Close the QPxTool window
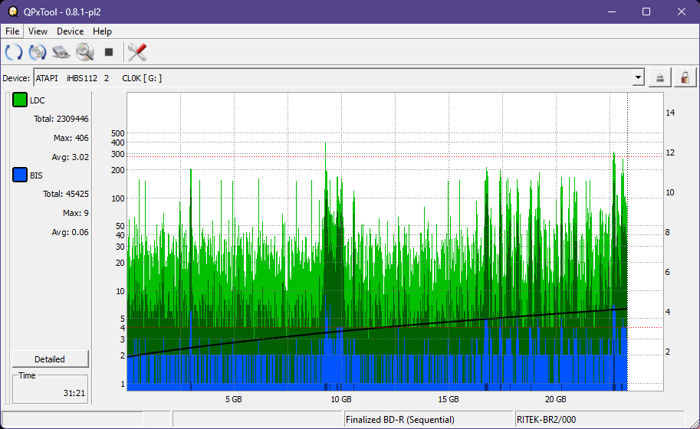Image resolution: width=700 pixels, height=429 pixels. pos(682,11)
